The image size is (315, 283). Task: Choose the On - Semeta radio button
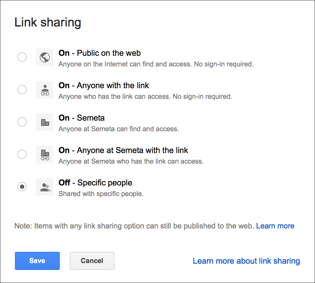tap(22, 122)
